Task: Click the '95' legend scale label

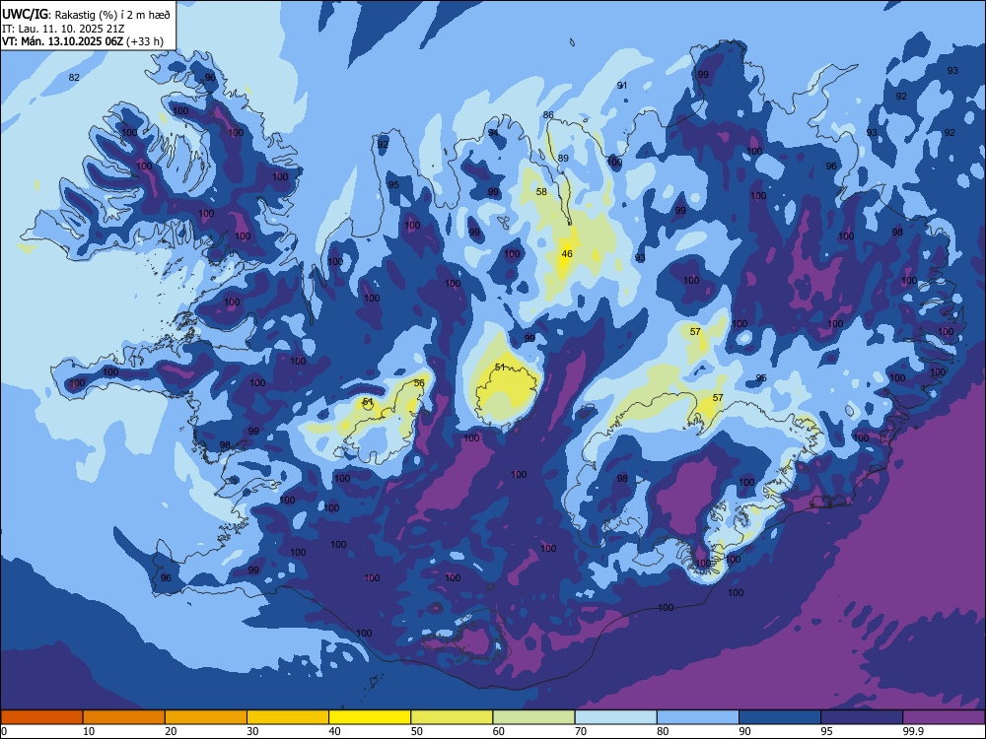Action: (x=827, y=731)
